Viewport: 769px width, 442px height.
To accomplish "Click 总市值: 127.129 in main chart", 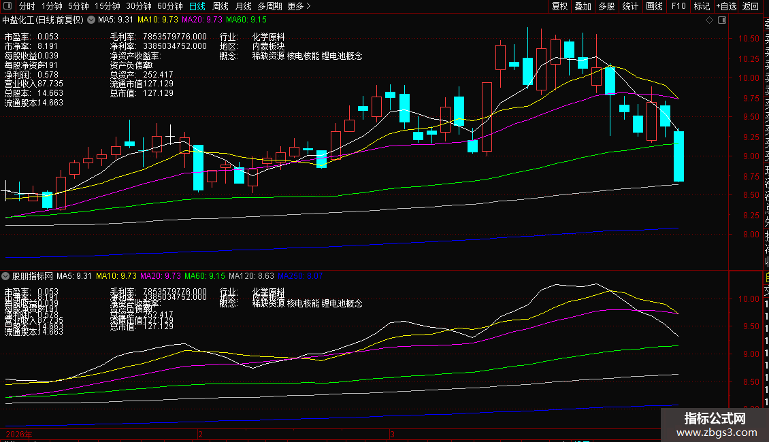I will click(142, 93).
